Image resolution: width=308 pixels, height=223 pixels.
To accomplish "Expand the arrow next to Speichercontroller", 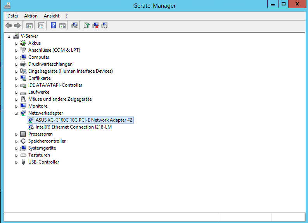I will click(16, 141).
